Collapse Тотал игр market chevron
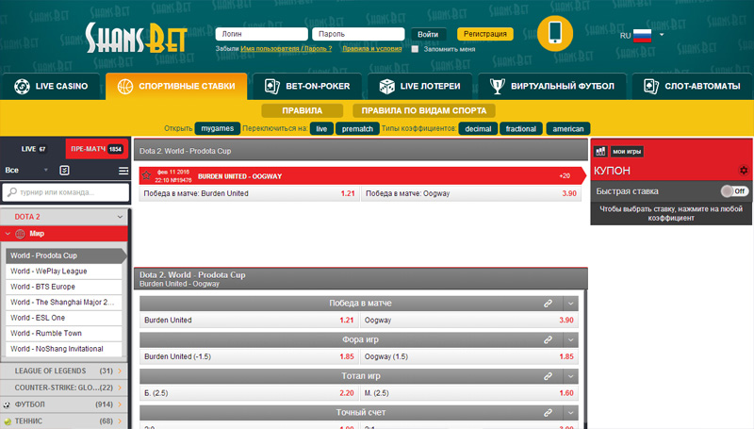Viewport: 754px width, 429px height. click(571, 376)
